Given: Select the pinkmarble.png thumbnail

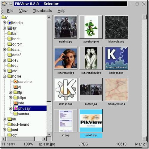Looking at the screenshot, I should point(116,90).
